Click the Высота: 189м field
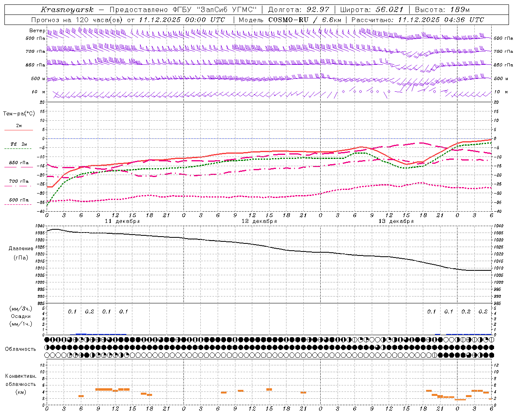515x412 pixels. (x=442, y=10)
